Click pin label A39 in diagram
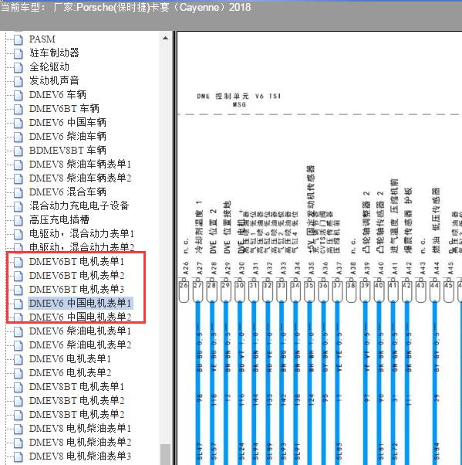The image size is (462, 465). (x=367, y=268)
